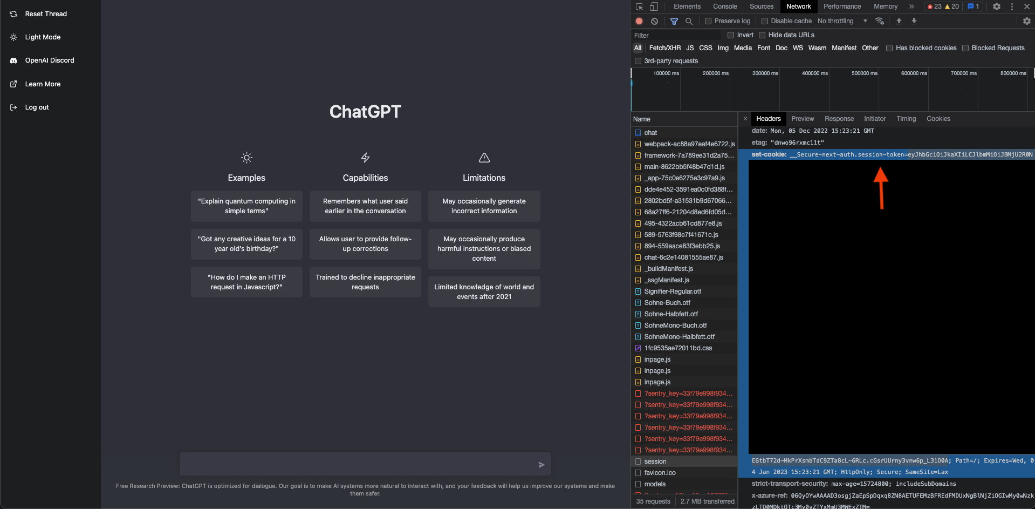Clear the network log icon
Screen dimensions: 1035x509
pos(654,21)
